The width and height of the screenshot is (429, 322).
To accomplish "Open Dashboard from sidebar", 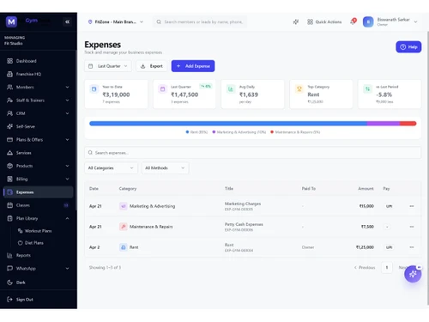I will tap(39, 61).
